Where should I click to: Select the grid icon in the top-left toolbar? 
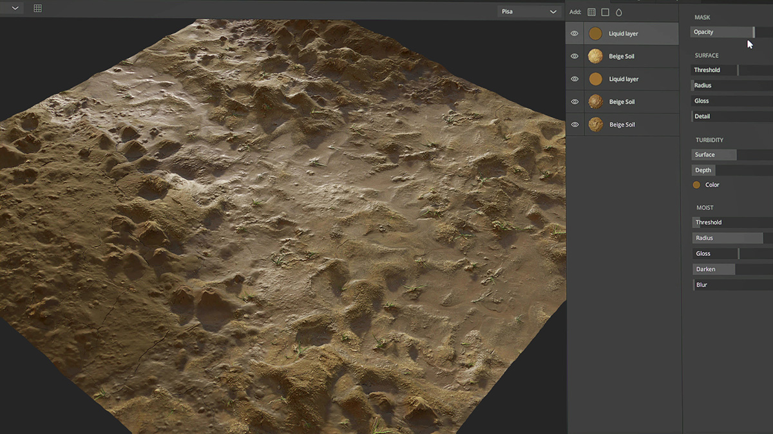(37, 8)
